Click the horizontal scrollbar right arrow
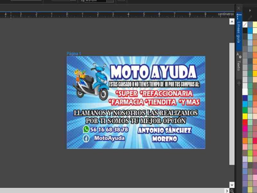The image size is (257, 193). [x=226, y=191]
